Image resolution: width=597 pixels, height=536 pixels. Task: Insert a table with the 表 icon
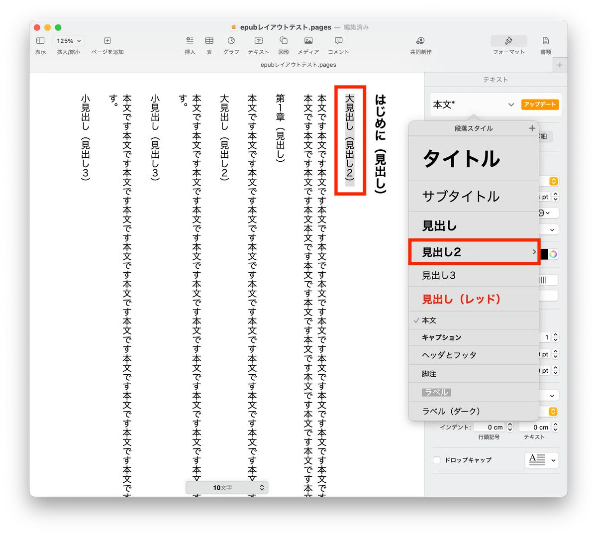click(x=209, y=41)
